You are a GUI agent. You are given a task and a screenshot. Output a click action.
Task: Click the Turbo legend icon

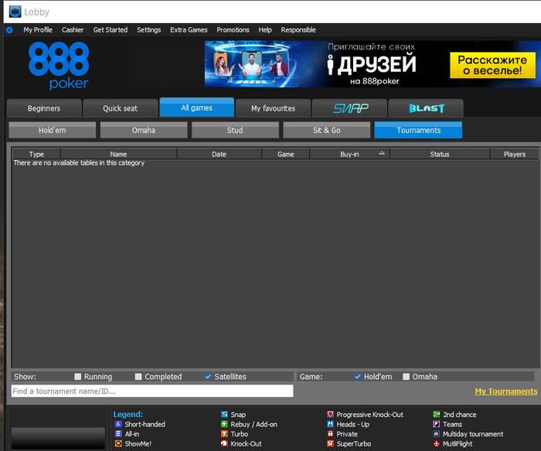tap(224, 434)
